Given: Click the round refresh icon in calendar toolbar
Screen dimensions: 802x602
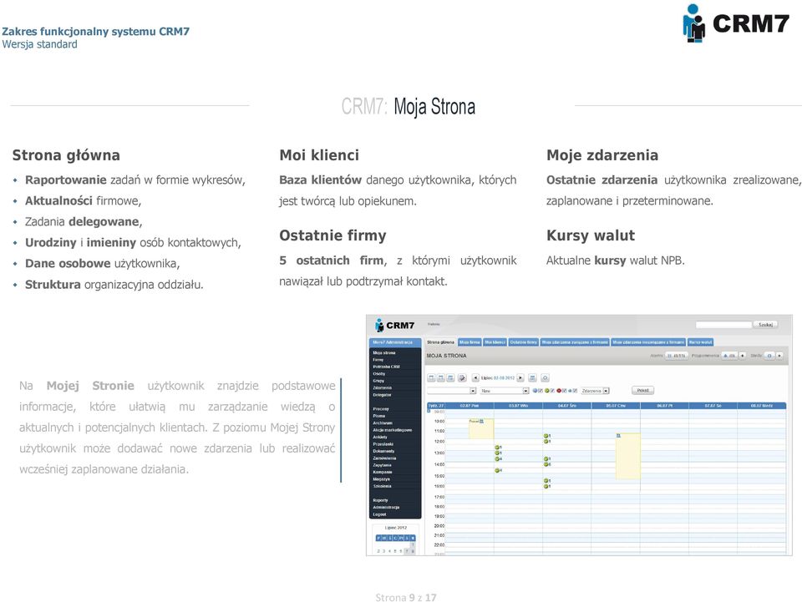Looking at the screenshot, I should [546, 378].
